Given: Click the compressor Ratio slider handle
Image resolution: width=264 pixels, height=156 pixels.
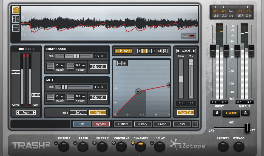Looking at the screenshot, I should click(x=76, y=56).
